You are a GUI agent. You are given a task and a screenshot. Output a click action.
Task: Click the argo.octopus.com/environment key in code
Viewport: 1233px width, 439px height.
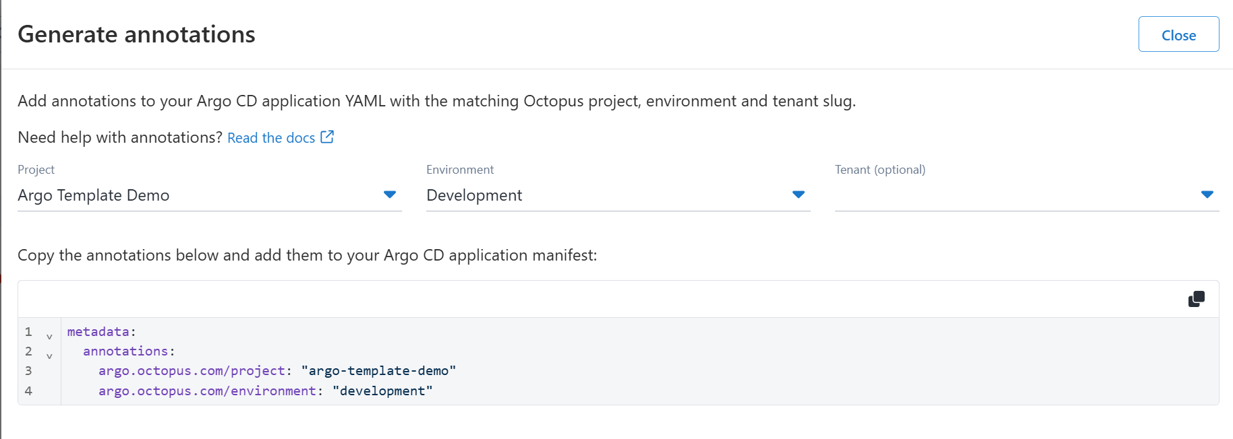[x=207, y=391]
